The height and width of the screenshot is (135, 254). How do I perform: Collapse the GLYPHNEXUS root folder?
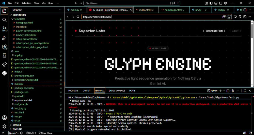11,15
